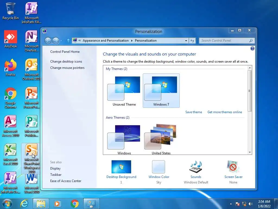This screenshot has height=209, width=278.
Task: Open Windows Explorer from the taskbar
Action: point(41,204)
